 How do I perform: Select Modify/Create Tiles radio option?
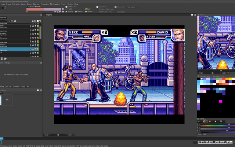coord(98,12)
